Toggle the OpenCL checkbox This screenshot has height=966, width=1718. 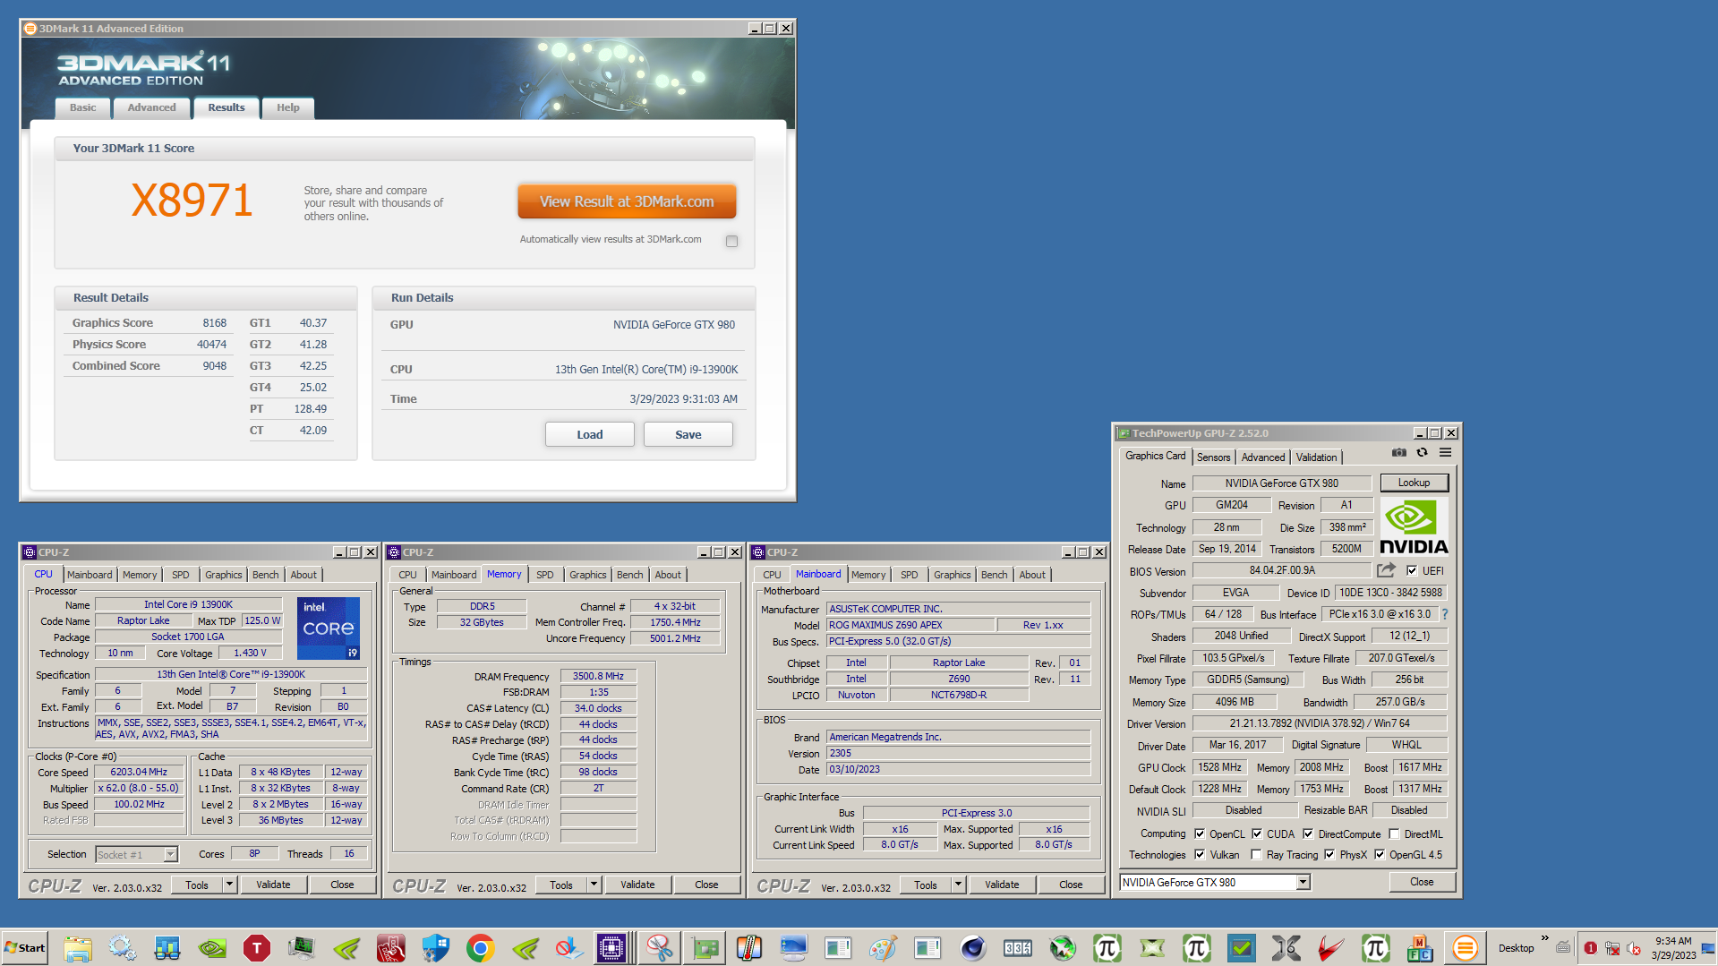pos(1200,833)
